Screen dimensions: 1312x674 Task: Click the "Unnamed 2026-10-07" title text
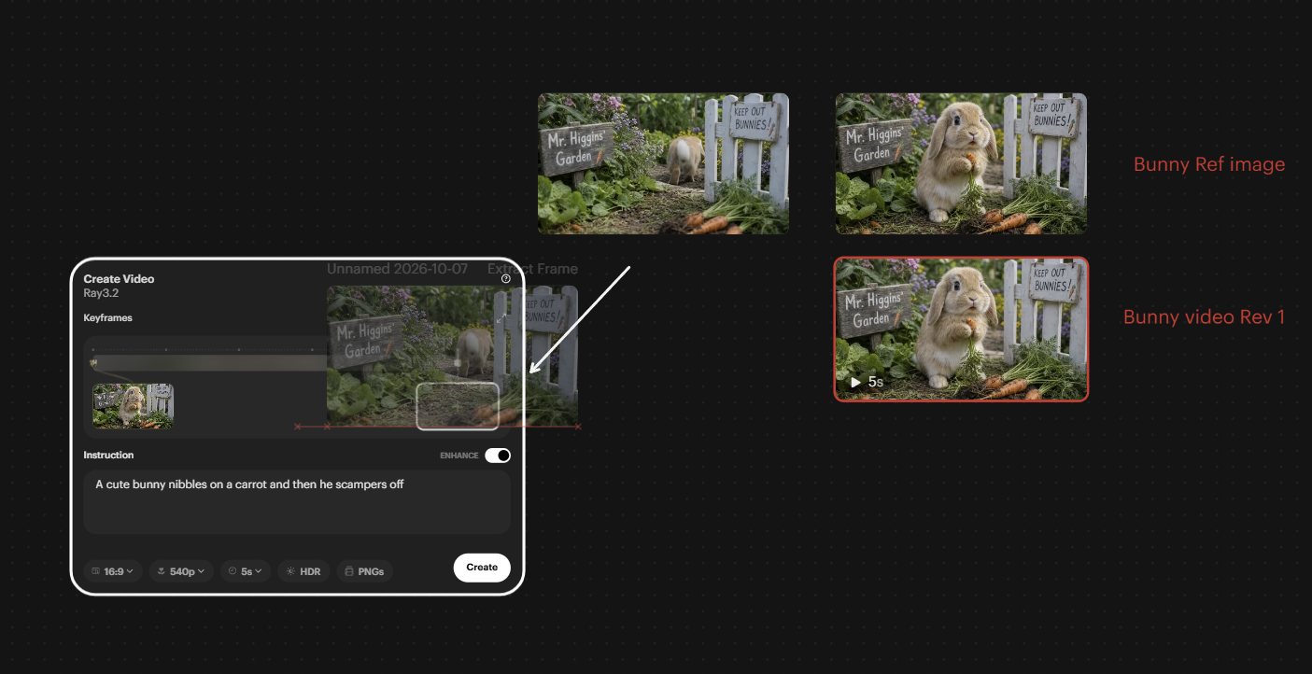click(397, 269)
